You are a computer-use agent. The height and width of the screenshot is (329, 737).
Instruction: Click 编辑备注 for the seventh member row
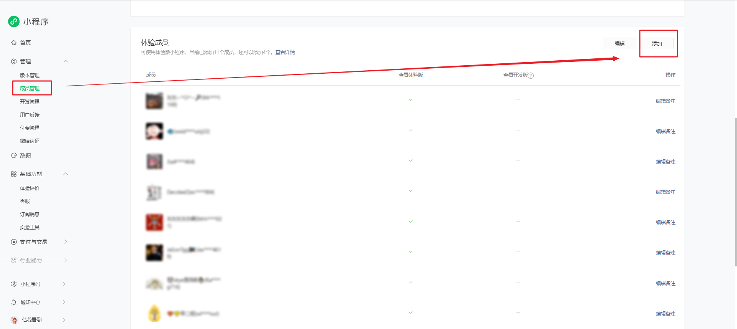[x=666, y=283]
